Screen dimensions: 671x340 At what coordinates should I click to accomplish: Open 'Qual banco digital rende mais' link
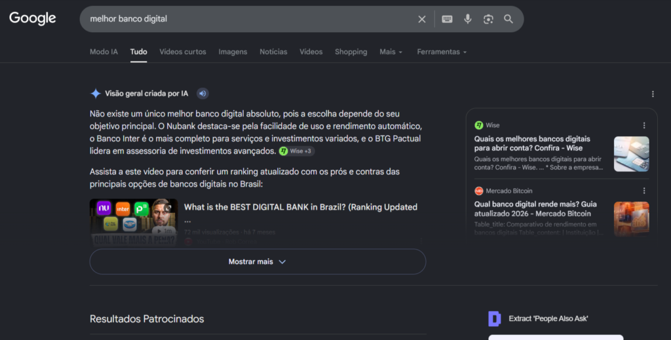535,209
